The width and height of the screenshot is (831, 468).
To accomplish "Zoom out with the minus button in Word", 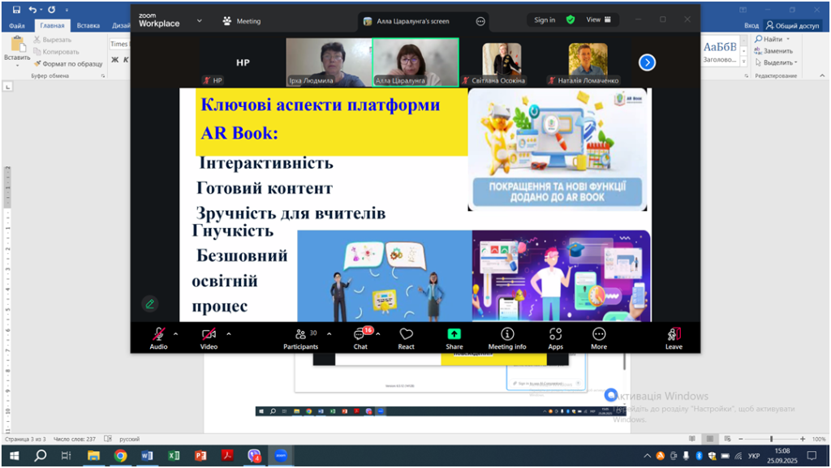I will [x=740, y=439].
